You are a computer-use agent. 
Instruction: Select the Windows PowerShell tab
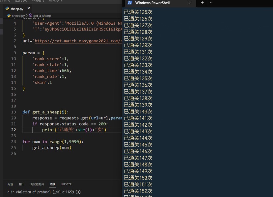[x=152, y=3]
